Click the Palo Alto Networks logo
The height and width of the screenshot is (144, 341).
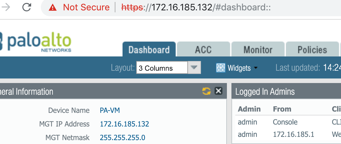[x=36, y=42]
